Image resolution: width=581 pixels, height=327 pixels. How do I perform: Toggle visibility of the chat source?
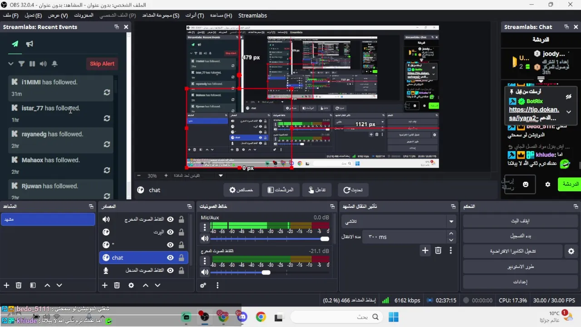[x=170, y=258]
